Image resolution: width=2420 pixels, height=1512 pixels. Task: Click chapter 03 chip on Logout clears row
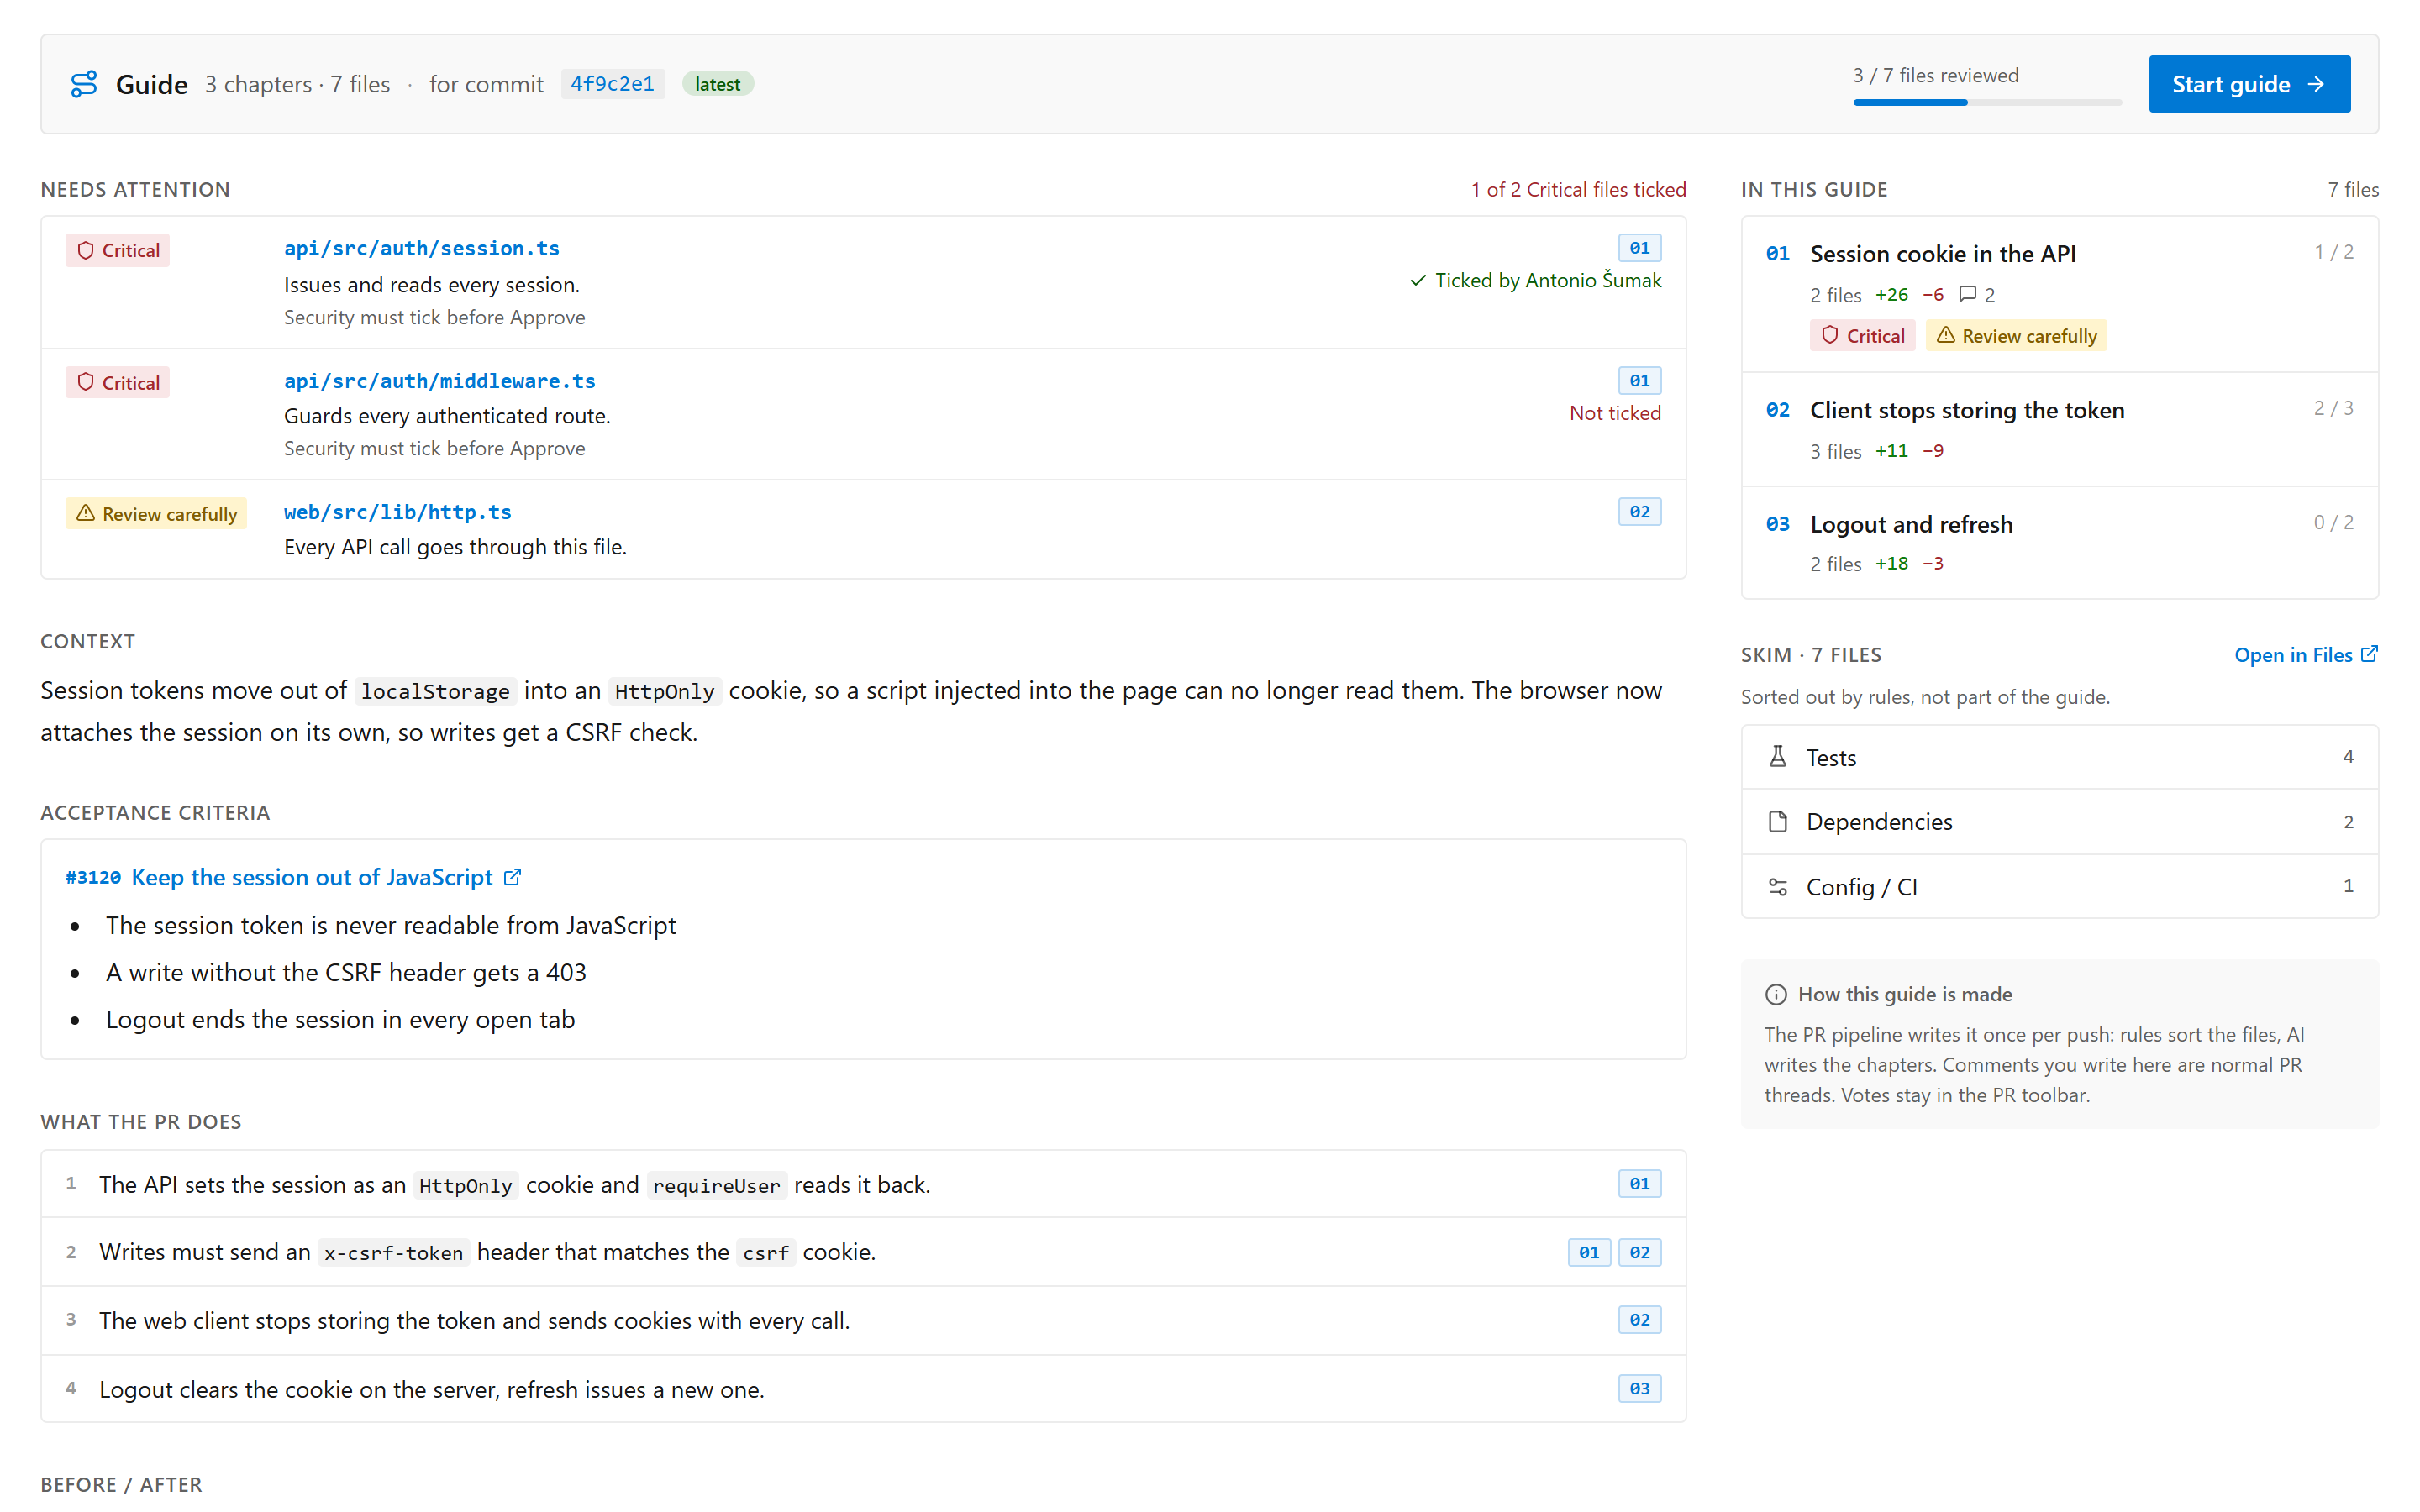click(1639, 1388)
